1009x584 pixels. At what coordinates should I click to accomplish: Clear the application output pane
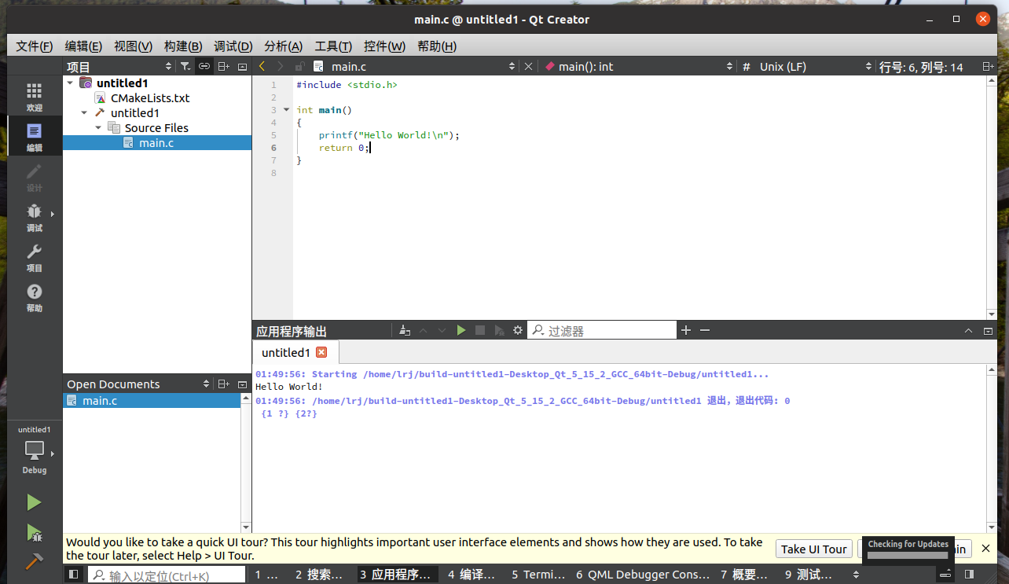pos(405,331)
